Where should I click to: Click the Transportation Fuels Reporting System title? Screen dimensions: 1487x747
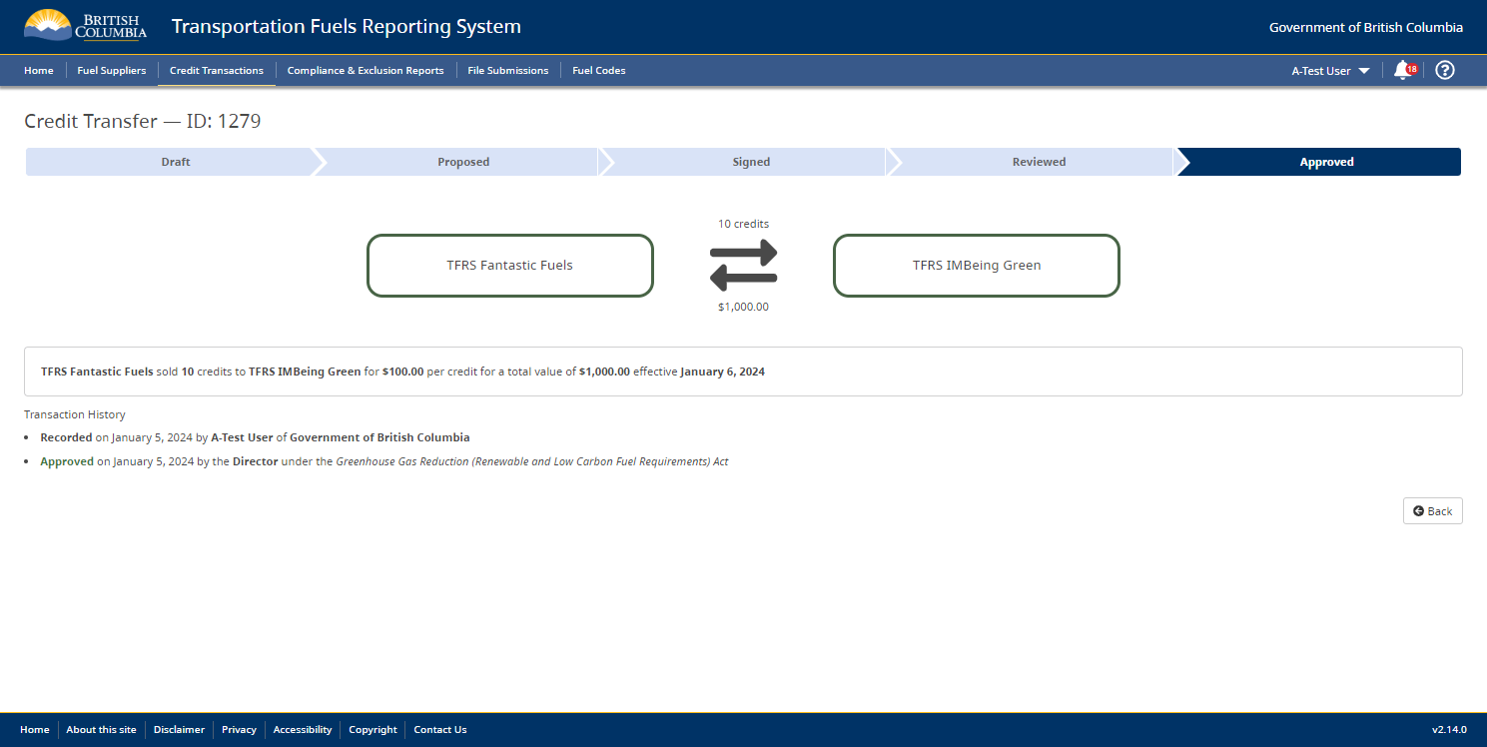click(x=347, y=27)
